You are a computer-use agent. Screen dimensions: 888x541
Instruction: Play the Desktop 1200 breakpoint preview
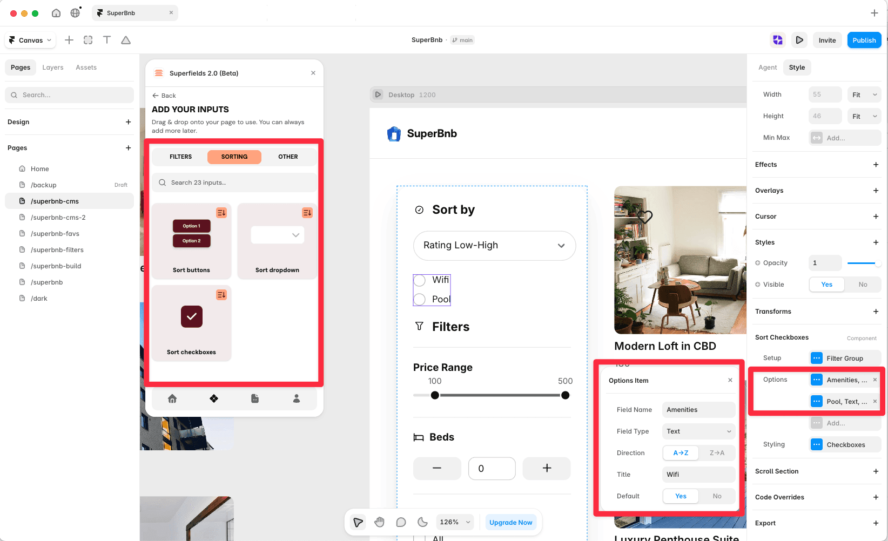[x=378, y=94]
